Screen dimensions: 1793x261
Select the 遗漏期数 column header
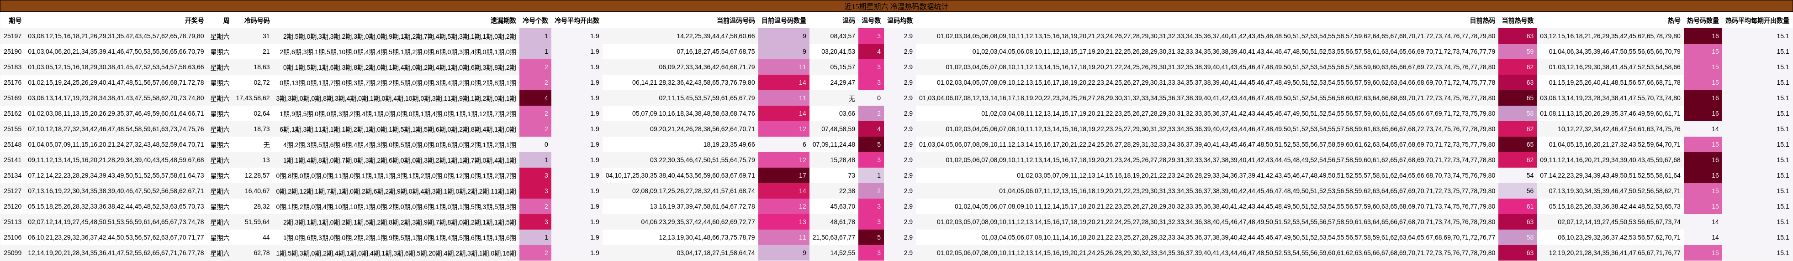coord(503,21)
